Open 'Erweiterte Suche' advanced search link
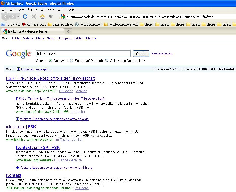Image resolution: width=236 pixels, height=192 pixels. (x=162, y=54)
